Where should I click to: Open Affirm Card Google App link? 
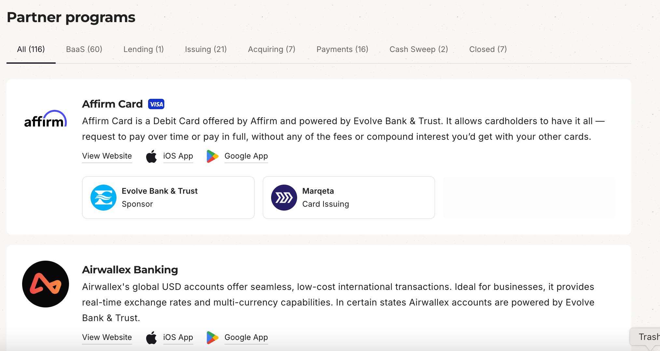click(x=246, y=156)
